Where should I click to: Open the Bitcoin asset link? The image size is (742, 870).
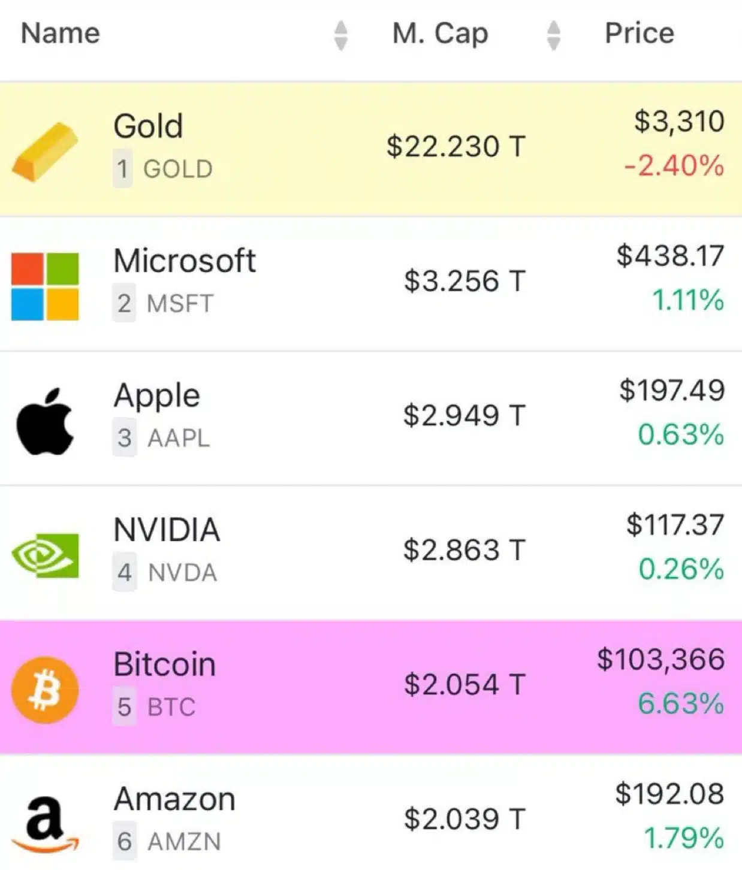165,664
